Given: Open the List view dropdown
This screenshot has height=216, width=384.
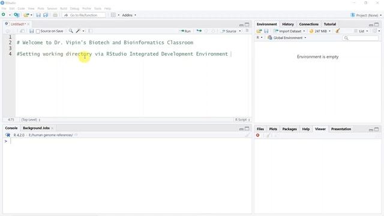Looking at the screenshot, I should [361, 31].
